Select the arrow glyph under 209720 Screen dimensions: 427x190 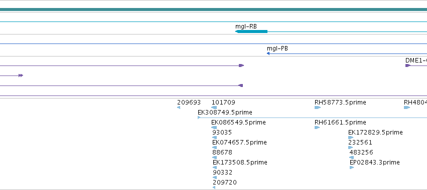(x=214, y=187)
